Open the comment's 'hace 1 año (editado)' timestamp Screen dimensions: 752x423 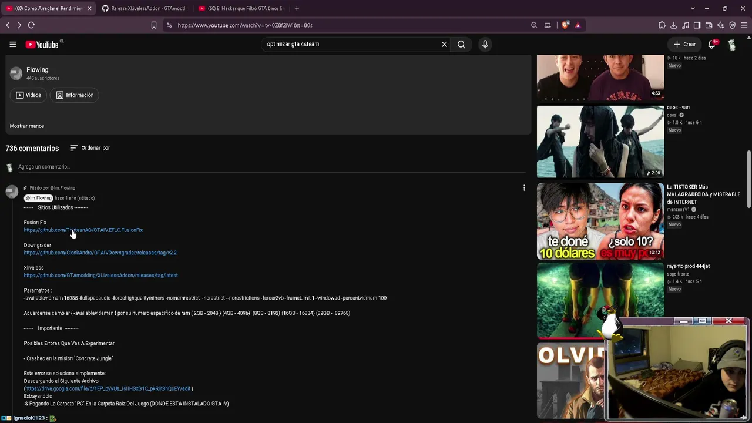[x=75, y=198]
